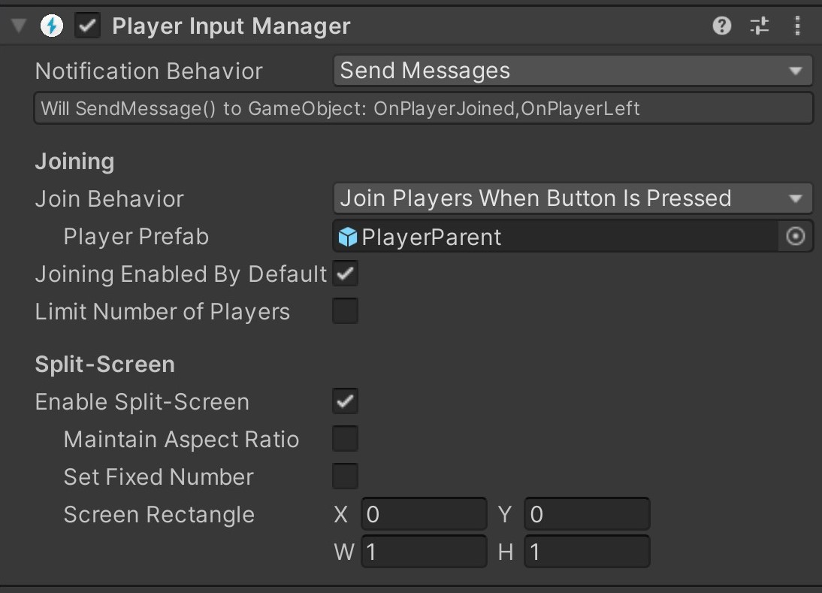Viewport: 822px width, 593px height.
Task: Click the SendMessage info box text
Action: pyautogui.click(x=340, y=108)
